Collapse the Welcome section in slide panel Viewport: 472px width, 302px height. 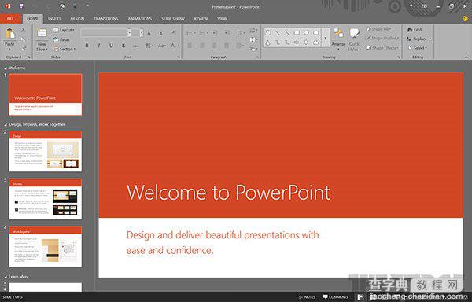point(6,68)
